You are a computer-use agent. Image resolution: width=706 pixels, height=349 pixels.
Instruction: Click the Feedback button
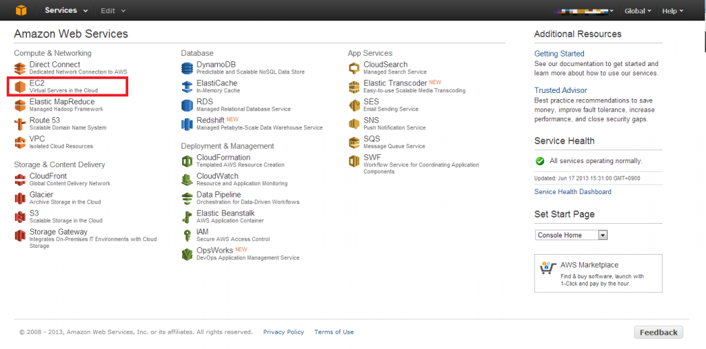coord(658,332)
